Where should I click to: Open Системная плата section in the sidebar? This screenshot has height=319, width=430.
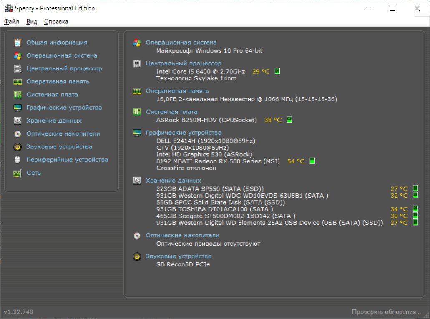pyautogui.click(x=52, y=95)
